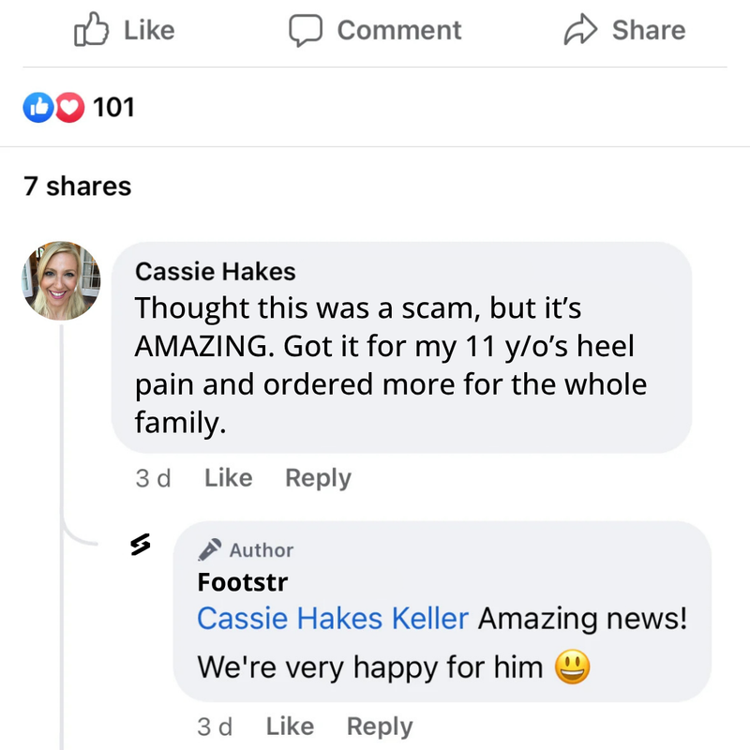Like Cassie Hakes' comment
Viewport: 750px width, 750px height.
(x=228, y=478)
